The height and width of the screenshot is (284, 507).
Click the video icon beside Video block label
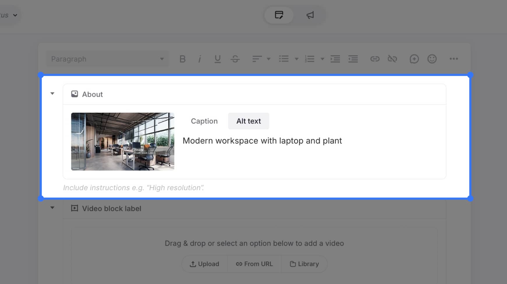tap(75, 208)
